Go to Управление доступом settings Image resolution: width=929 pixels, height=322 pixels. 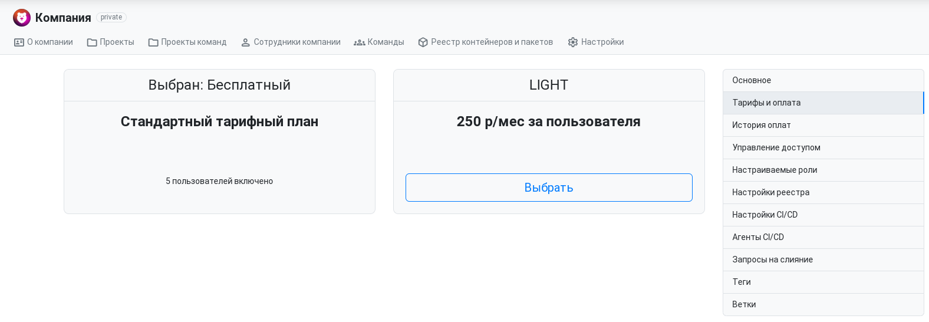point(823,147)
